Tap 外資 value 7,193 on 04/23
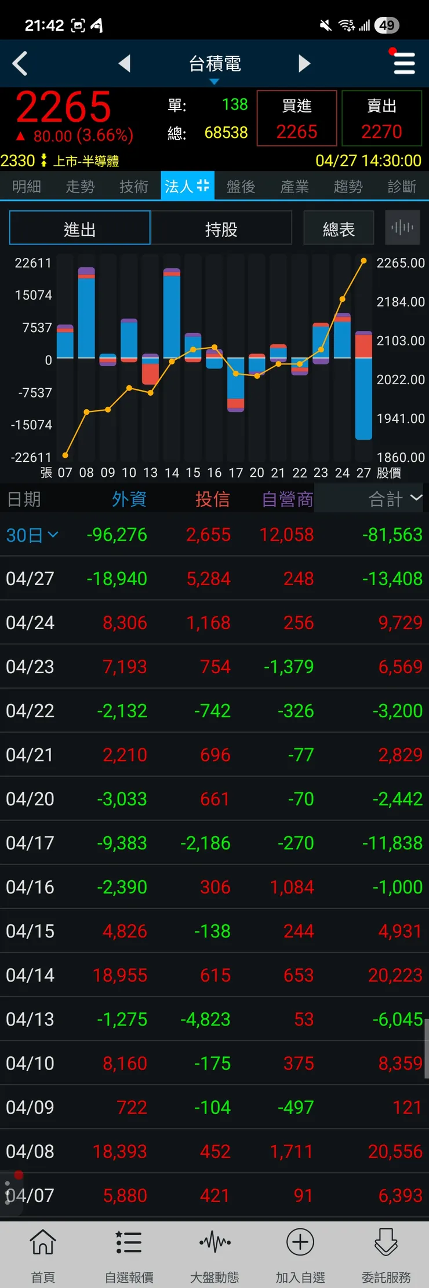 click(x=125, y=666)
